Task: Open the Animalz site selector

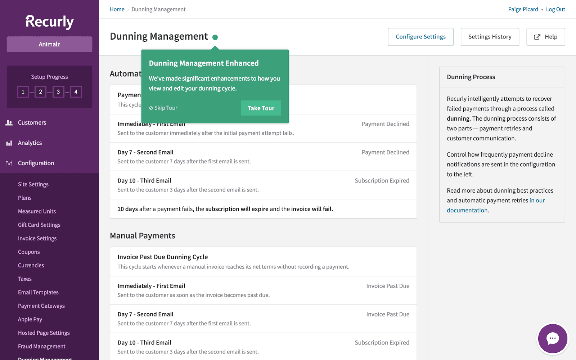Action: tap(49, 44)
